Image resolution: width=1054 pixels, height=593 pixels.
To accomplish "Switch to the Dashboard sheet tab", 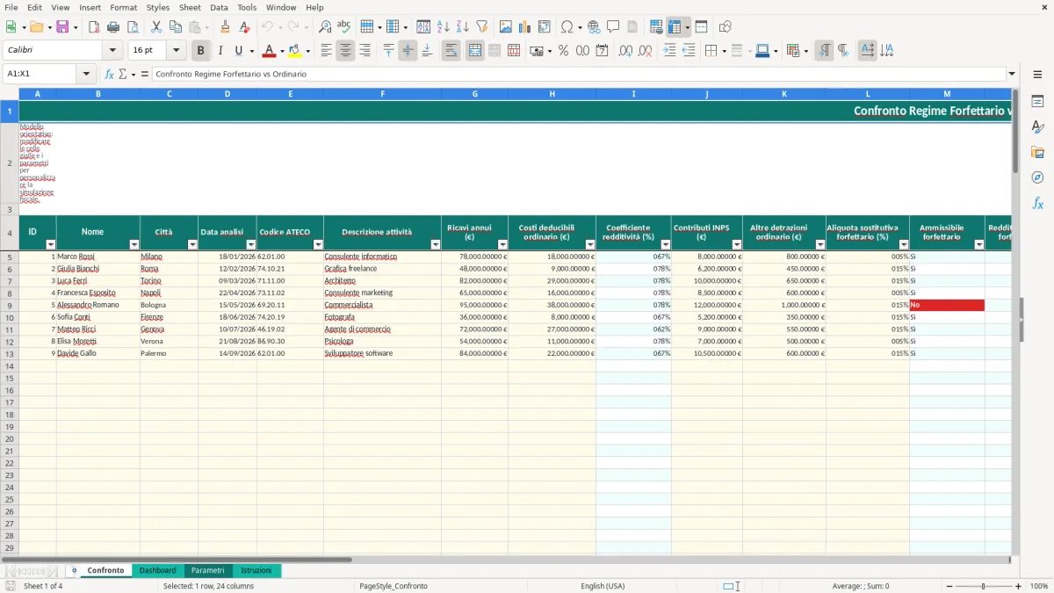I will coord(157,570).
